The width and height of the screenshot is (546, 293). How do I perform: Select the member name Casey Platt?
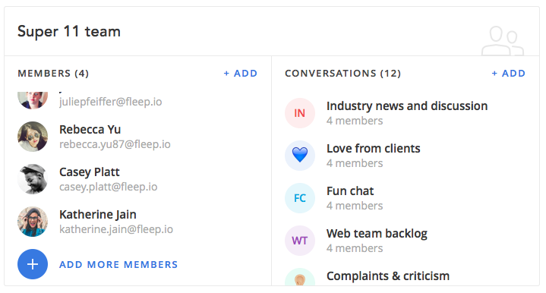click(x=89, y=172)
